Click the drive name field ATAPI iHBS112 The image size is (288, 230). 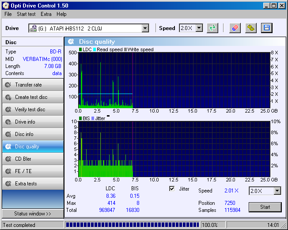(x=89, y=28)
